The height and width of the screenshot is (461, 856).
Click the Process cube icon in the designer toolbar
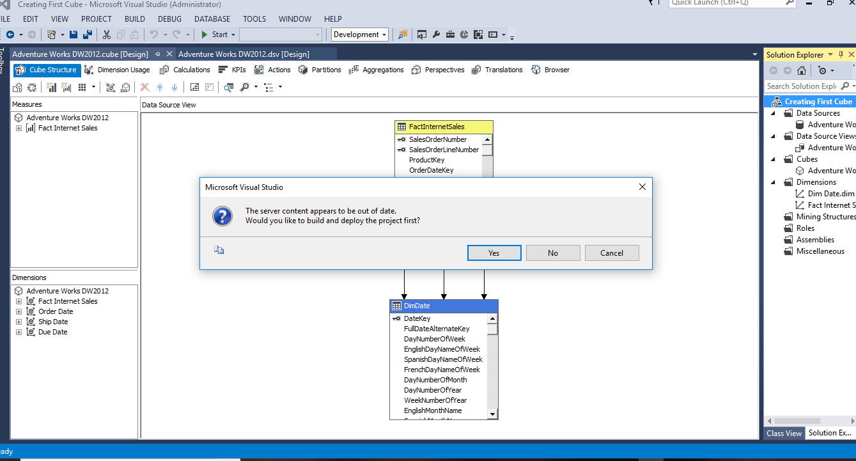coord(17,87)
